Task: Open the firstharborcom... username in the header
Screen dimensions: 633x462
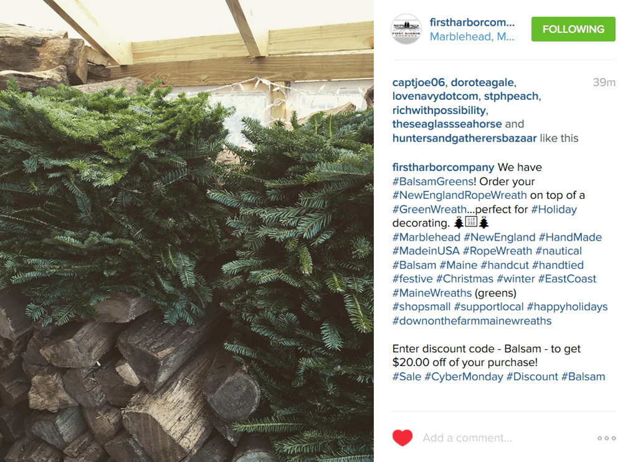Action: tap(472, 22)
